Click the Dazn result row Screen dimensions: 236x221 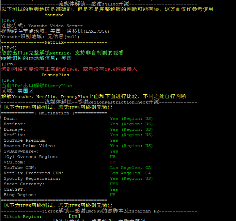click(x=78, y=119)
